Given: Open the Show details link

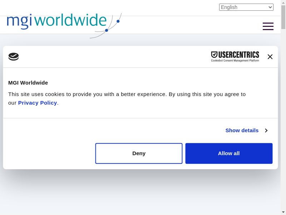Looking at the screenshot, I should [x=242, y=130].
